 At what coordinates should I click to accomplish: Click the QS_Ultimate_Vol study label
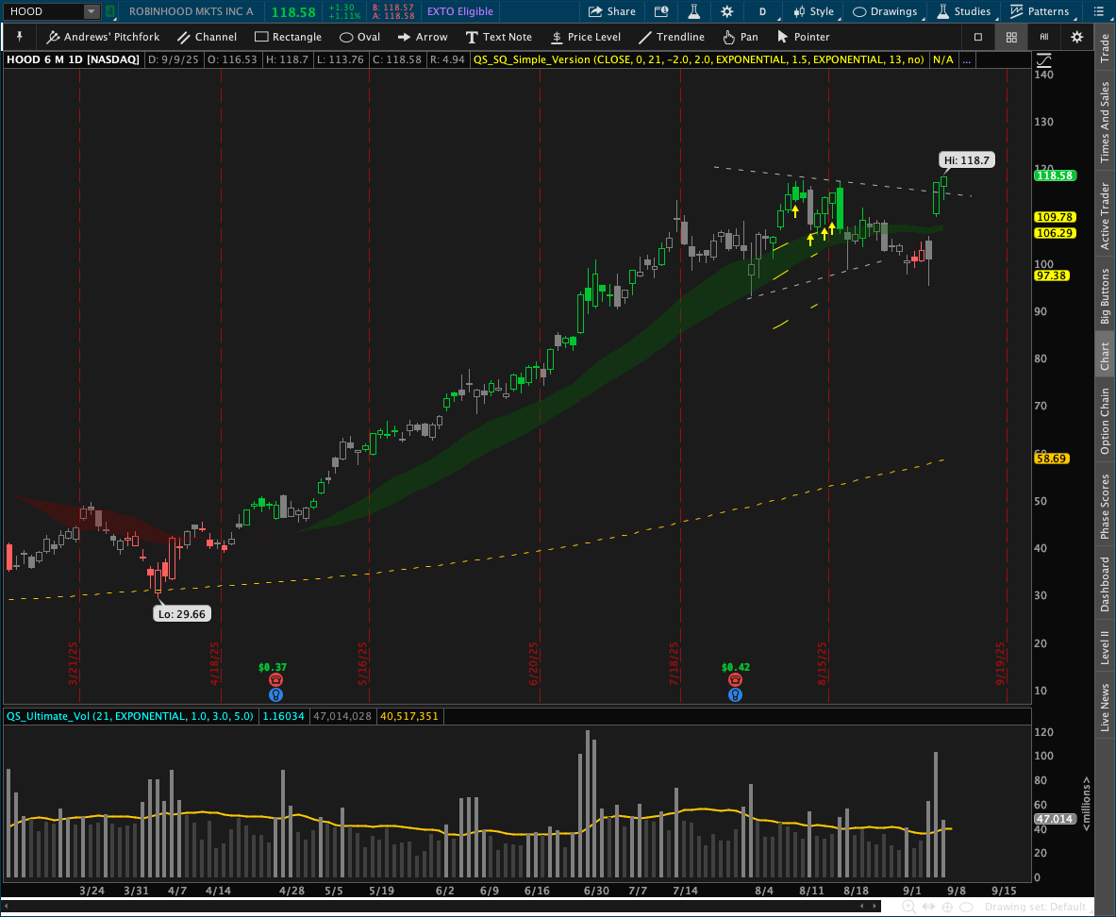pyautogui.click(x=129, y=716)
